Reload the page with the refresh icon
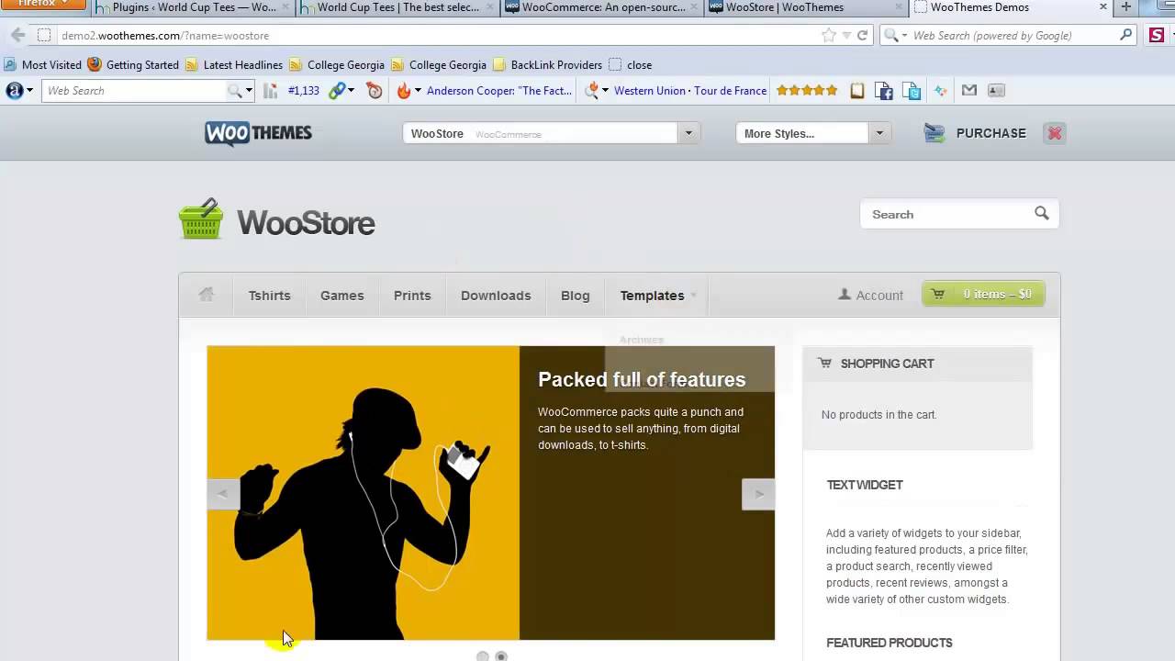Viewport: 1175px width, 661px height. pyautogui.click(x=862, y=35)
